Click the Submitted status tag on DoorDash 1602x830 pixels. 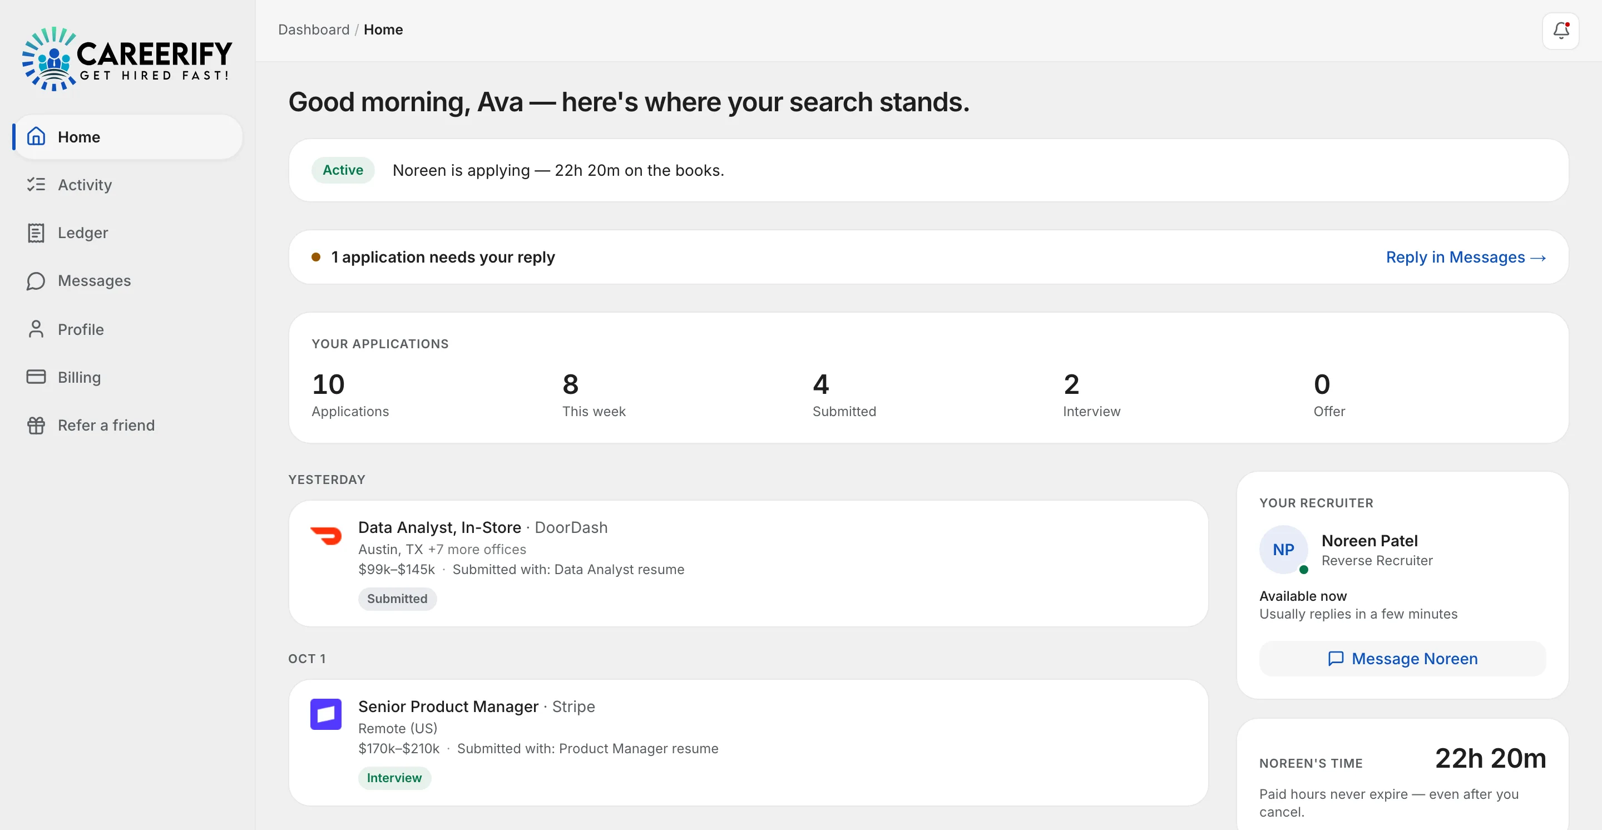(397, 598)
